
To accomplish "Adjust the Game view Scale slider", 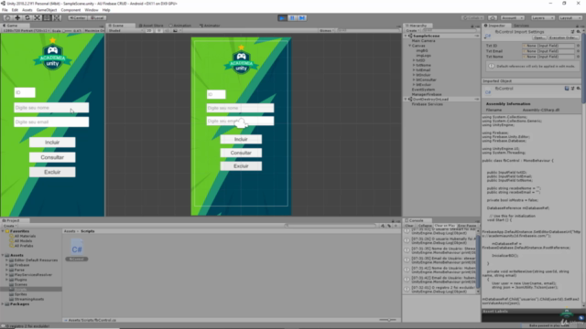I will coord(67,30).
